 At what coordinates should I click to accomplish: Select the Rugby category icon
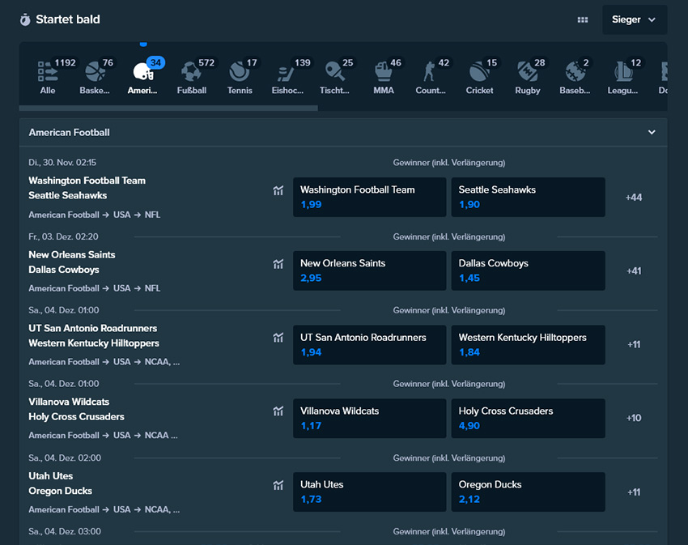coord(528,71)
